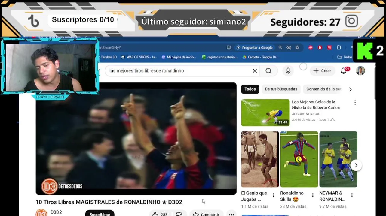Show more shorts with right arrow
The height and width of the screenshot is (216, 386).
click(356, 165)
